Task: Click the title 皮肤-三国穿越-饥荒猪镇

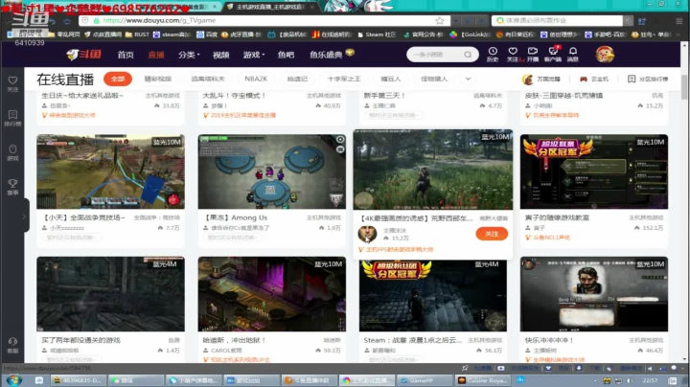Action: point(563,96)
